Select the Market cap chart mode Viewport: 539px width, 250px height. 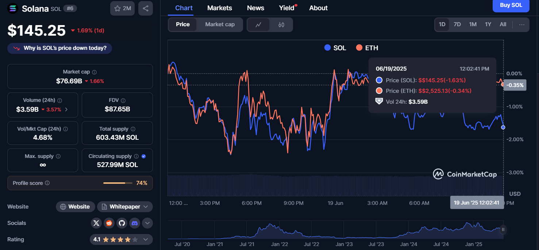220,24
